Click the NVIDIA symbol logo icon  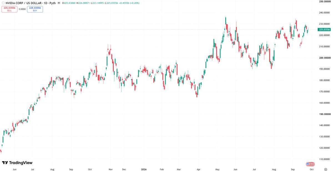(x=3, y=3)
